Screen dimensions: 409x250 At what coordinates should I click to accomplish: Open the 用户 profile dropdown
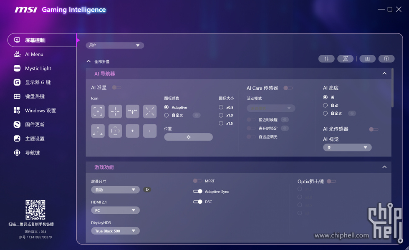click(115, 45)
